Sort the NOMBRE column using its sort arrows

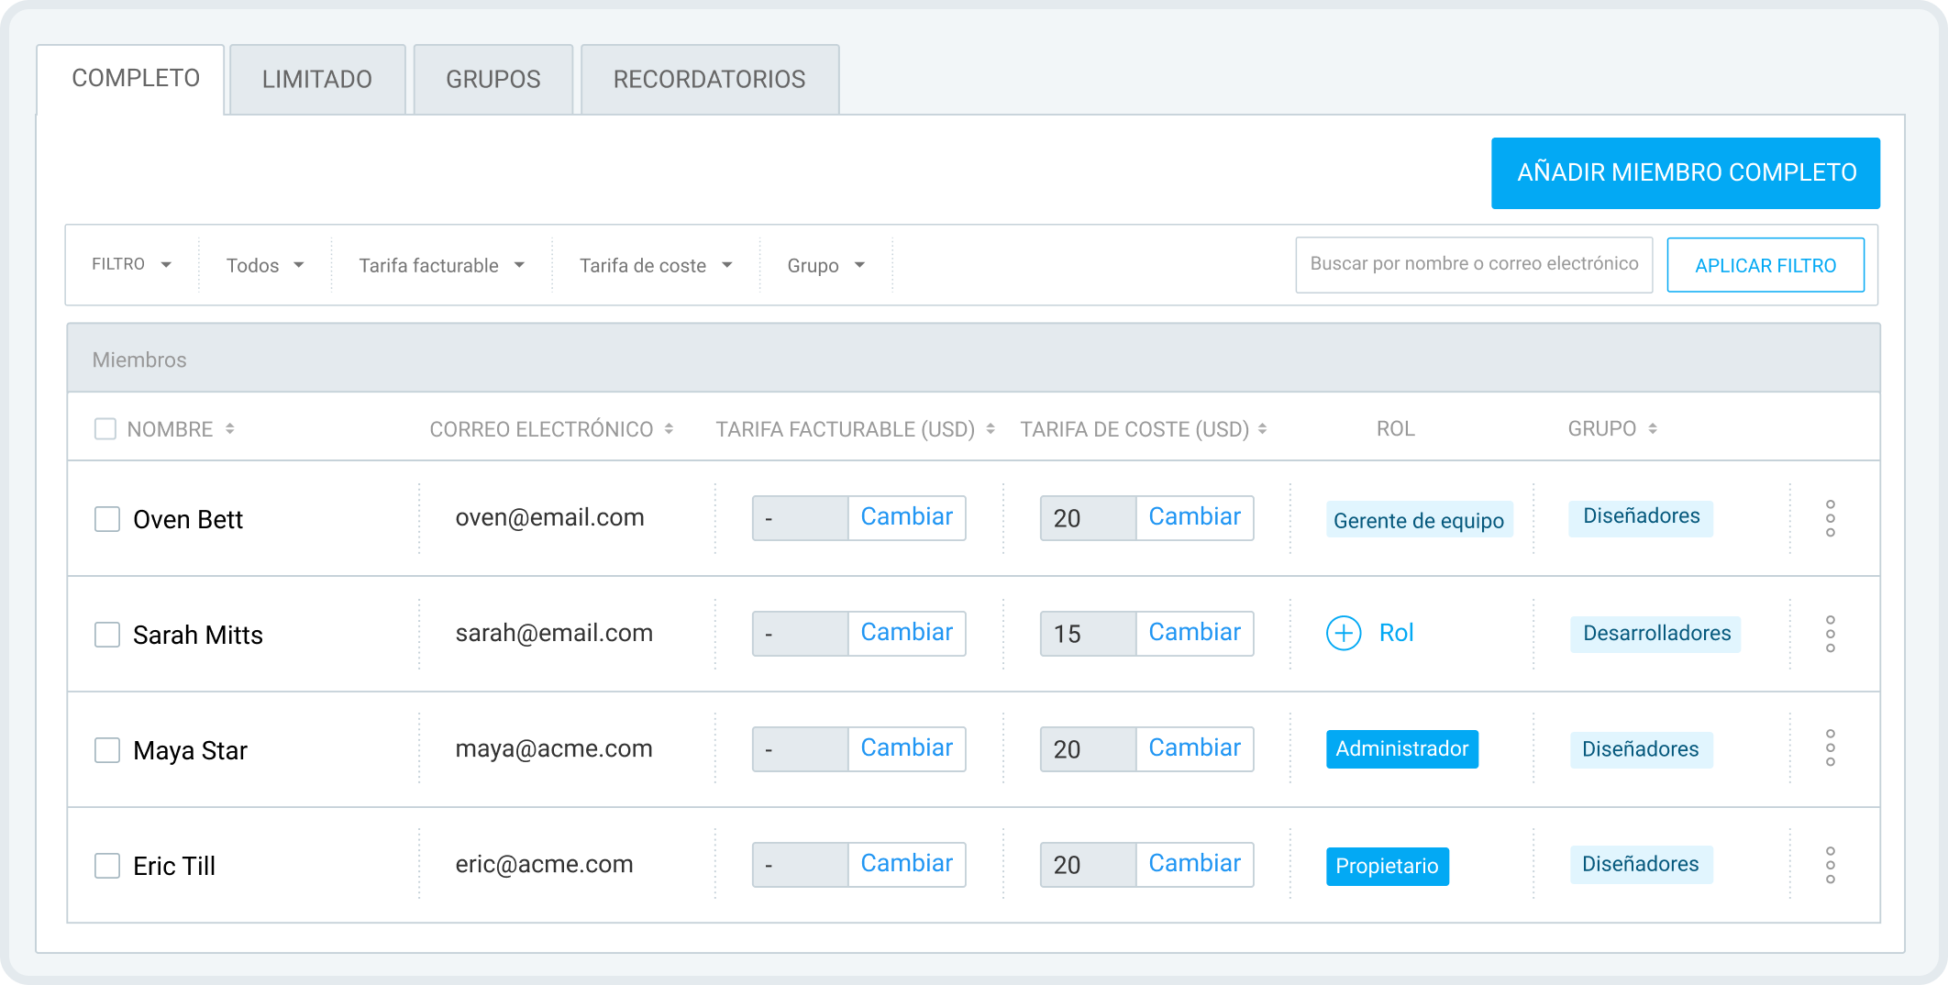tap(230, 428)
